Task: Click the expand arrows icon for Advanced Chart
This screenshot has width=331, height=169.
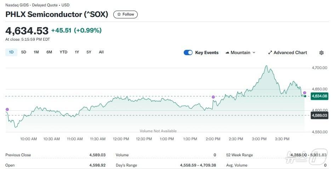Action: click(270, 53)
